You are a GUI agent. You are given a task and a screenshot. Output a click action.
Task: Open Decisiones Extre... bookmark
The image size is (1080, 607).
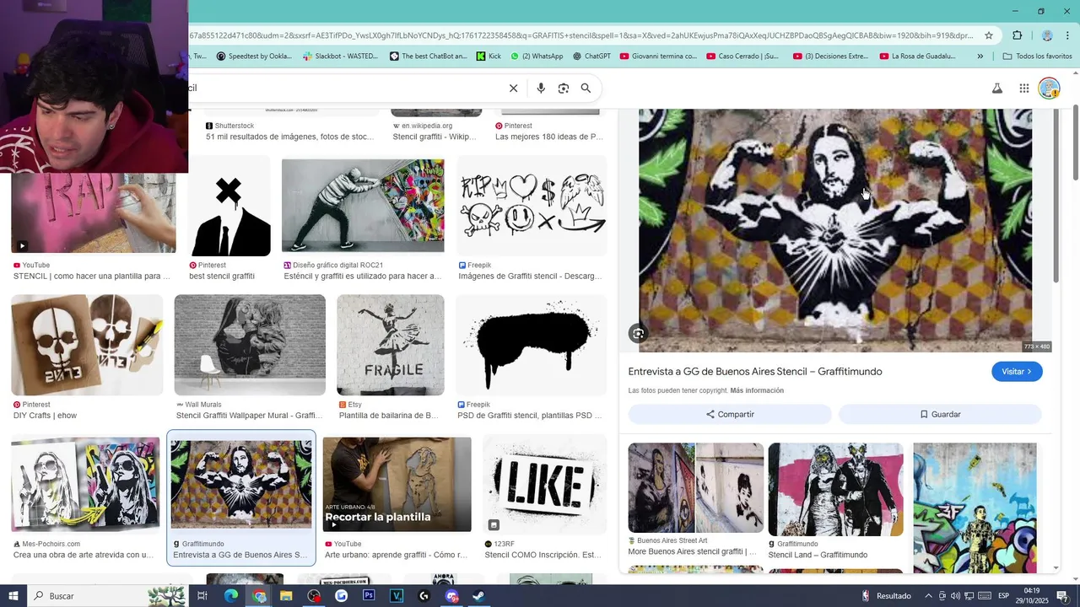(x=831, y=56)
